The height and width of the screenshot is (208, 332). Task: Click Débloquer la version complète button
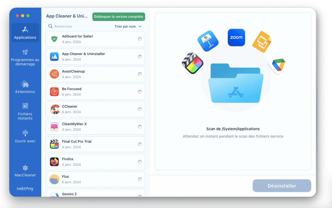coord(119,17)
